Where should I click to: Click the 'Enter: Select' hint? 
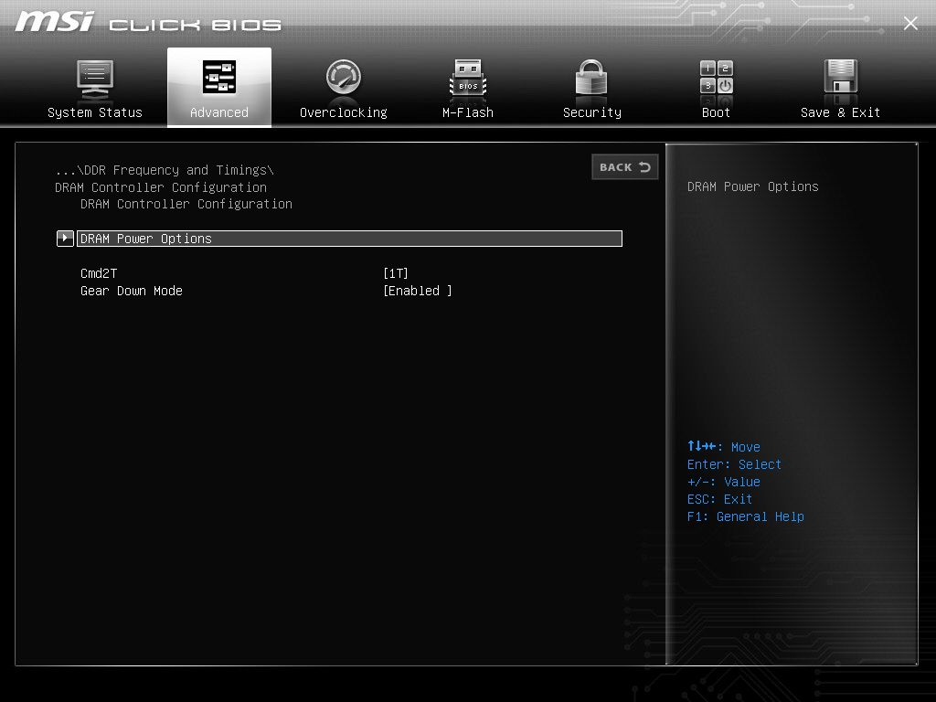tap(734, 464)
